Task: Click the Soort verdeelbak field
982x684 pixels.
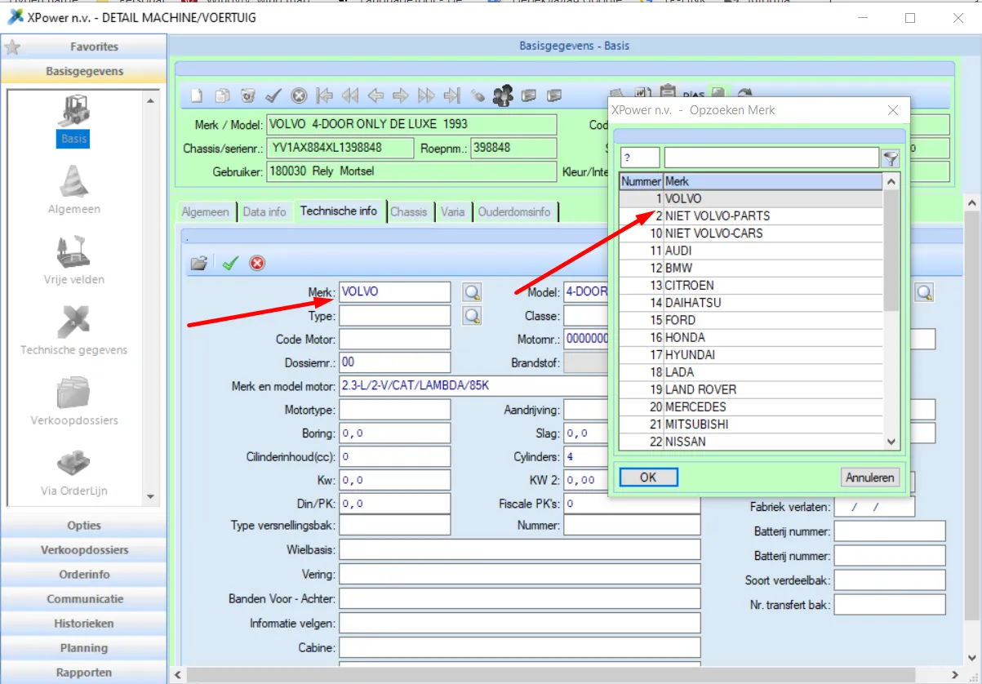Action: [x=890, y=580]
